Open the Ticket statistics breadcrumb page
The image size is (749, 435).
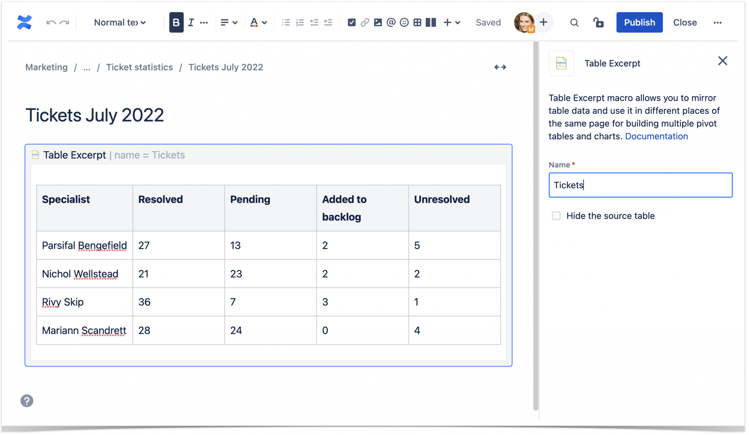coord(139,67)
